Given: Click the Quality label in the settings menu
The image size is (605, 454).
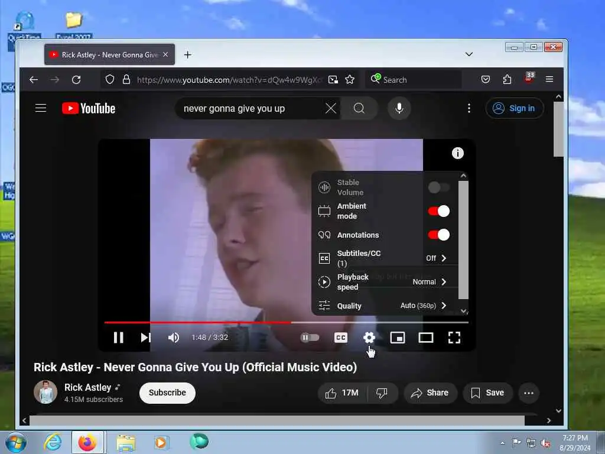Looking at the screenshot, I should pyautogui.click(x=349, y=306).
